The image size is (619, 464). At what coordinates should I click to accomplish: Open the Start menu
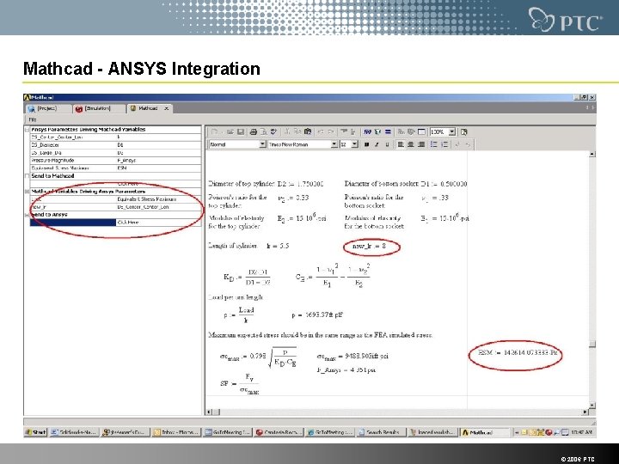35,432
